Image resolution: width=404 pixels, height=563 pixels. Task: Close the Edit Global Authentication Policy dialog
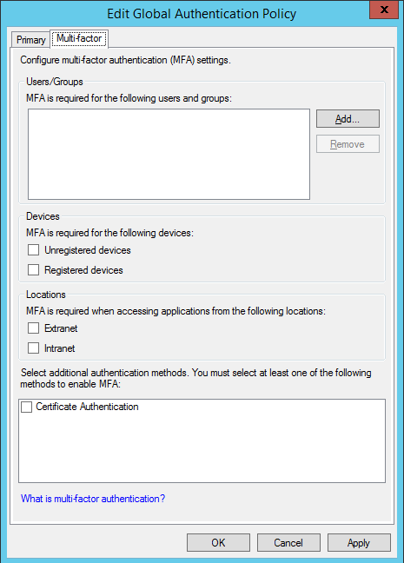(384, 10)
